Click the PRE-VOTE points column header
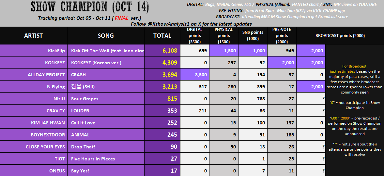The height and width of the screenshot is (176, 384). tap(282, 36)
